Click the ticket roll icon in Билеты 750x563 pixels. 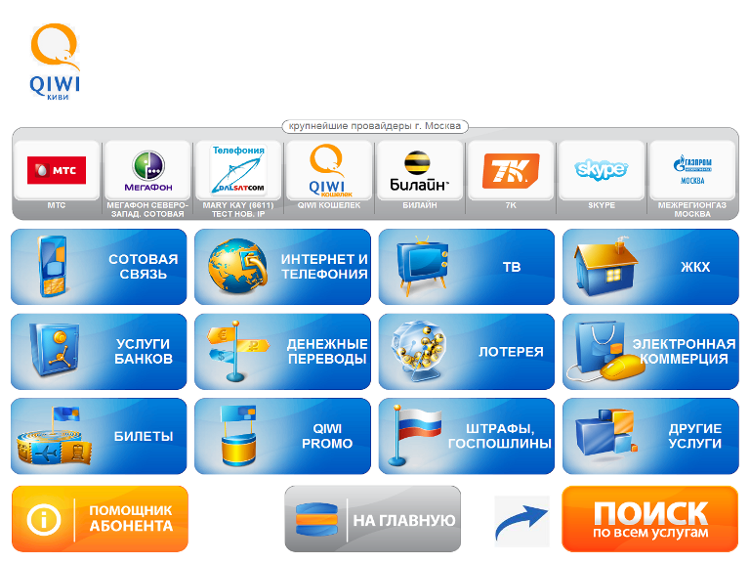(54, 436)
